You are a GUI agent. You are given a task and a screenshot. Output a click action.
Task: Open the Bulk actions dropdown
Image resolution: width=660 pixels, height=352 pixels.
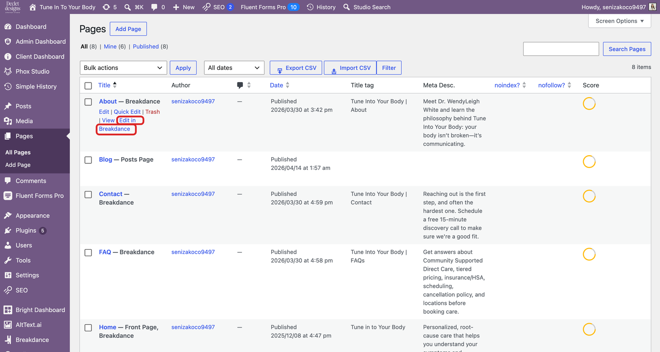click(x=123, y=67)
